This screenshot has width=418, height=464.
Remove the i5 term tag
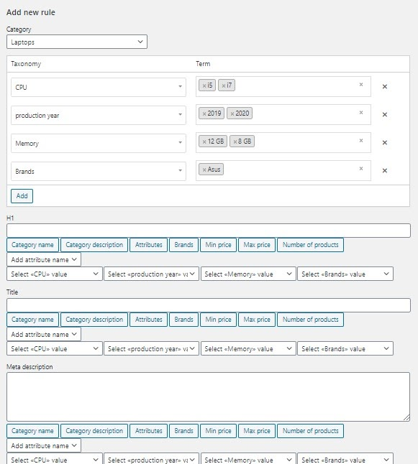point(204,85)
